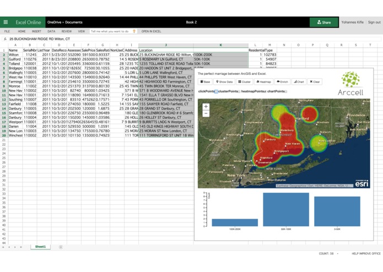Click cell '28 GRAND ST Danbury, CT'
Screen dimensions: 383x272
click(166, 108)
